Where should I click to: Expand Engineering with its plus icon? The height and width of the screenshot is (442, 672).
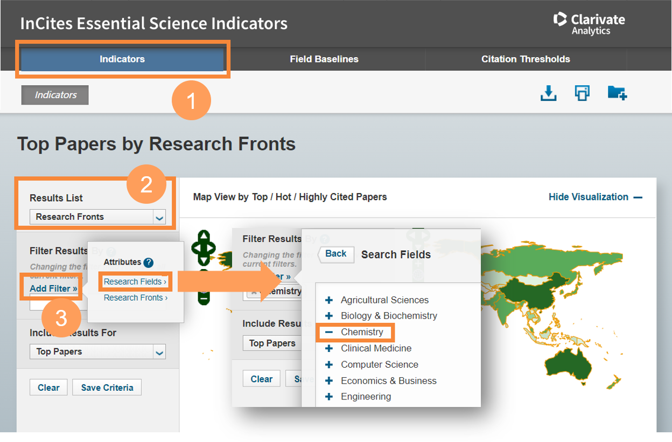(329, 397)
